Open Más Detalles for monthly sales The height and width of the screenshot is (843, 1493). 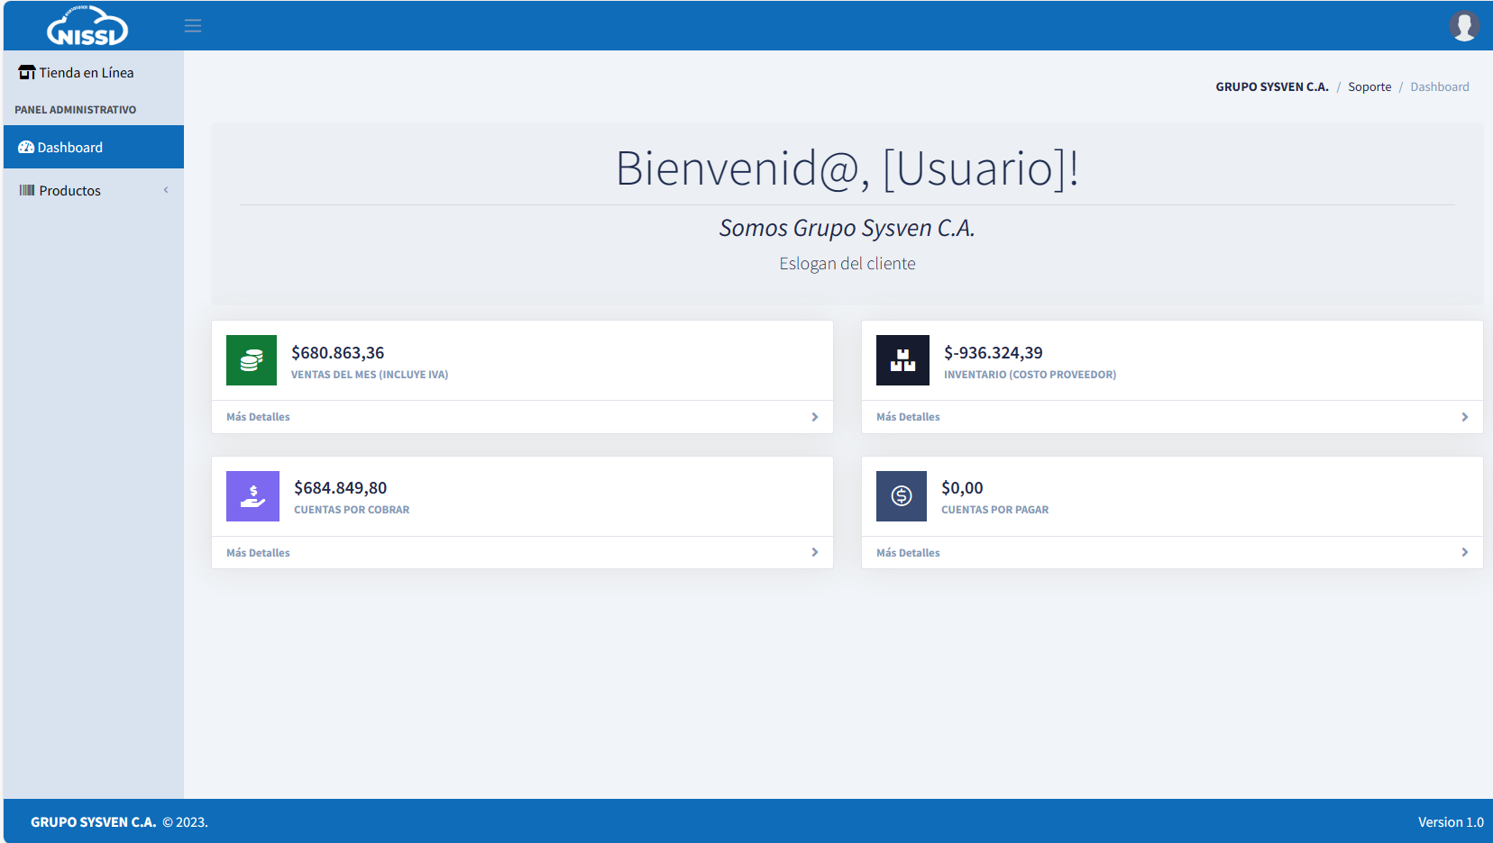click(x=259, y=417)
